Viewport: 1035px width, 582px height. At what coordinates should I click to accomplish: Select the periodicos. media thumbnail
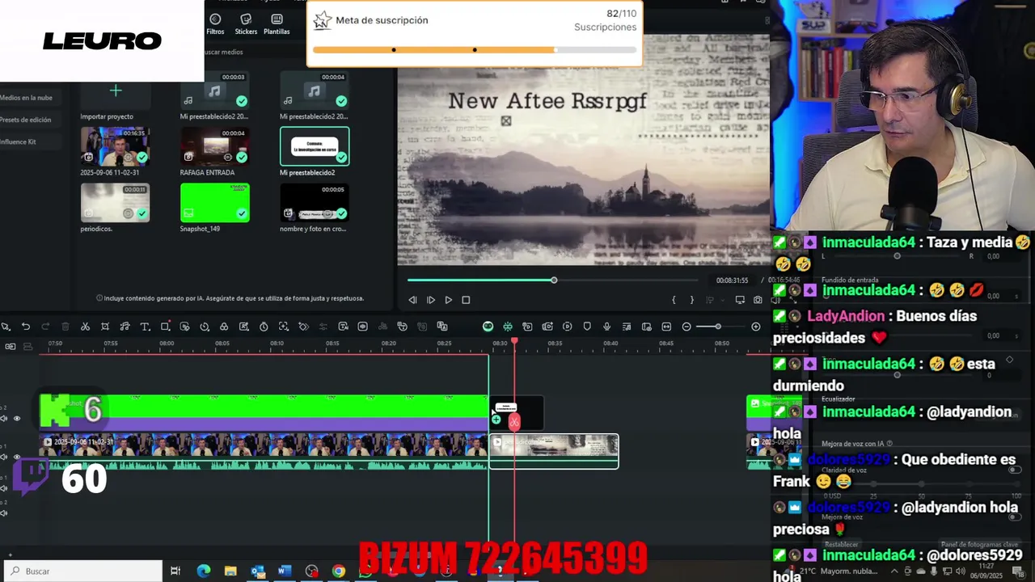(115, 202)
